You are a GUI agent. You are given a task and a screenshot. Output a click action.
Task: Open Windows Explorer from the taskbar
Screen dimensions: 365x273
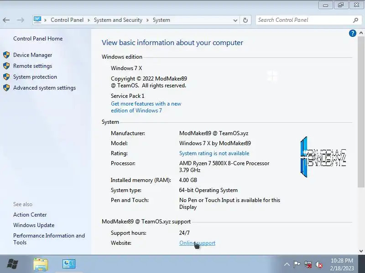coord(41,264)
